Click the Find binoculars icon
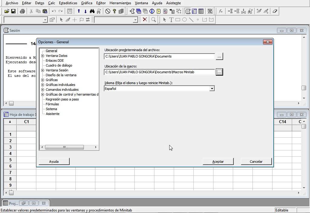 pos(92,11)
